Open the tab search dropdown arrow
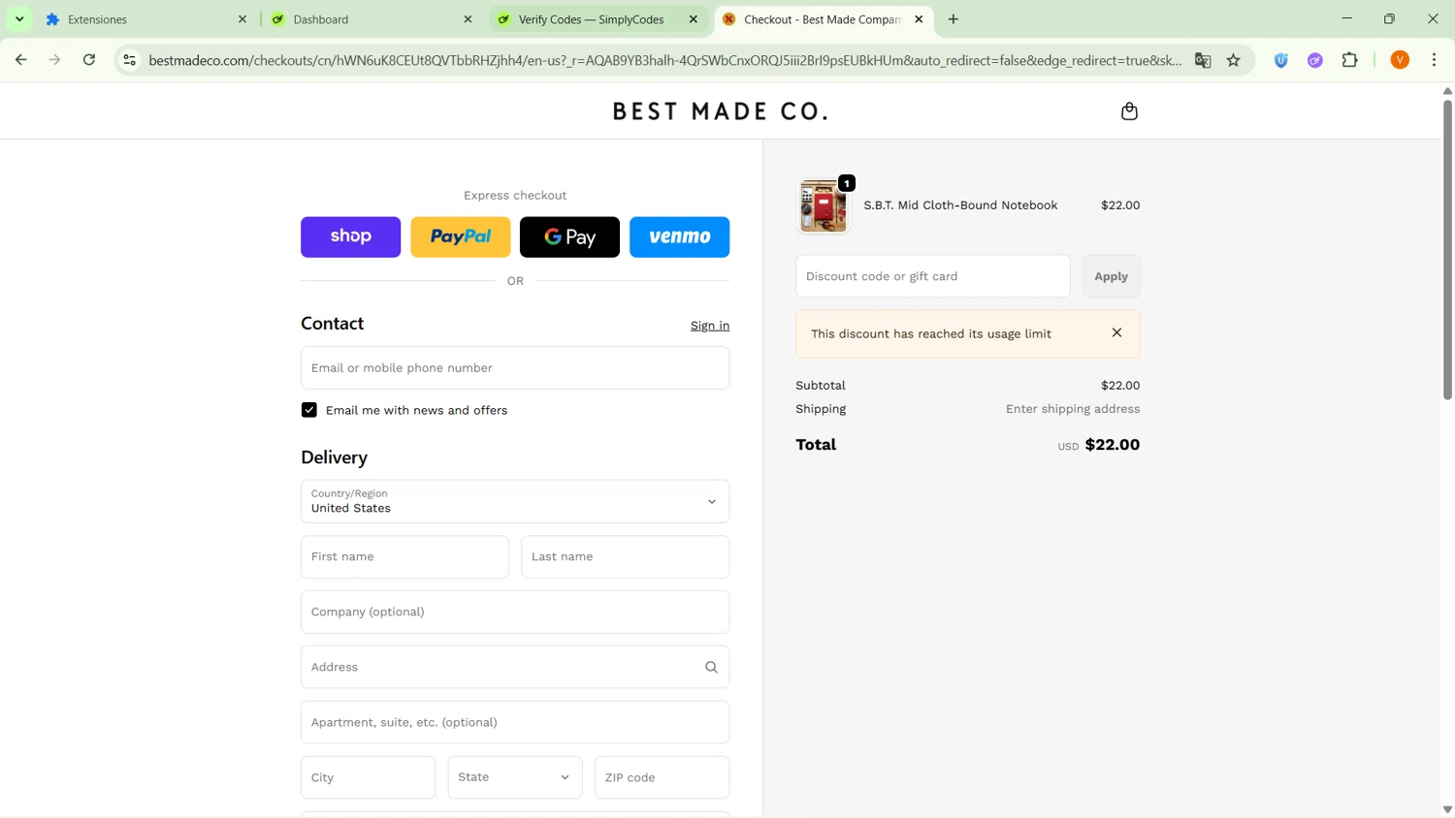Viewport: 1455px width, 818px height. pos(19,19)
